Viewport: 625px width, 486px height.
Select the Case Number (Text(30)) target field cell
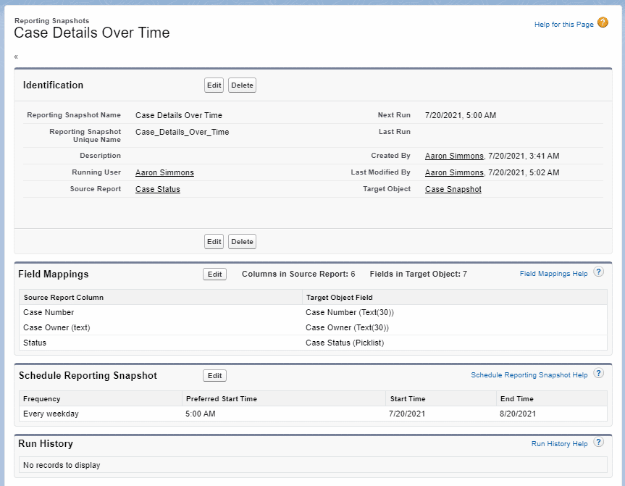coord(454,313)
